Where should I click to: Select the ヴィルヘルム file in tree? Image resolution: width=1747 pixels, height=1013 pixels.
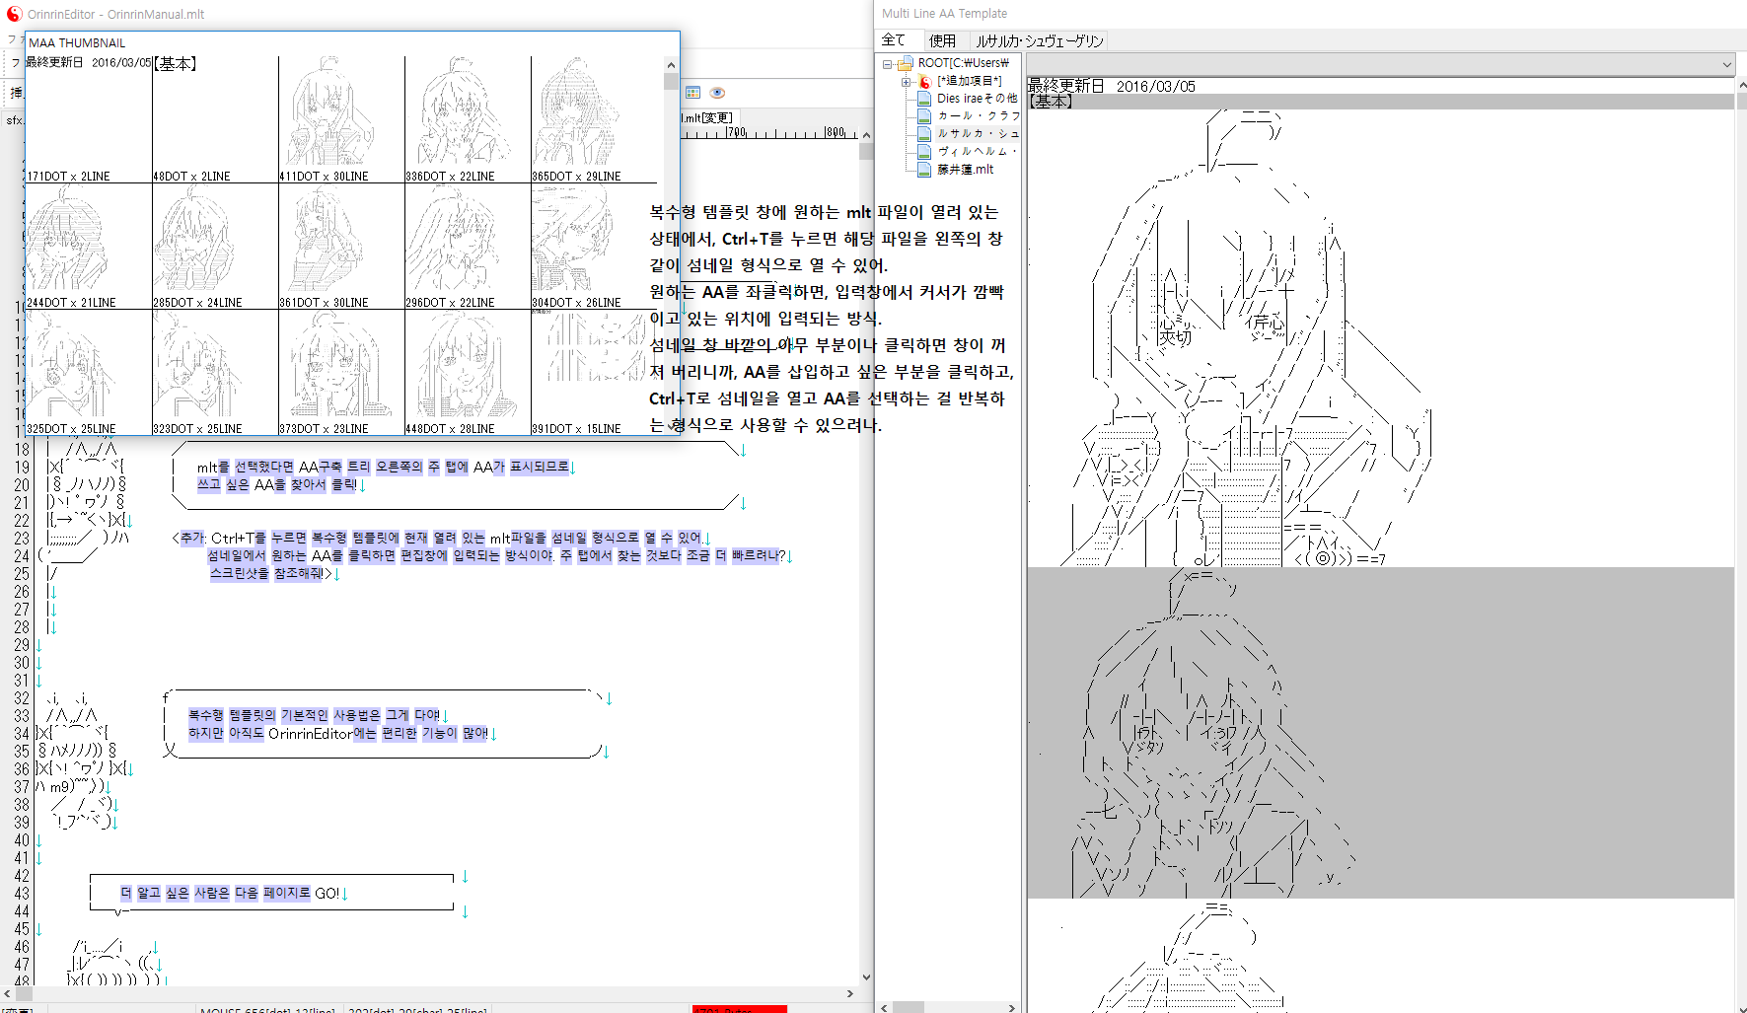point(976,152)
